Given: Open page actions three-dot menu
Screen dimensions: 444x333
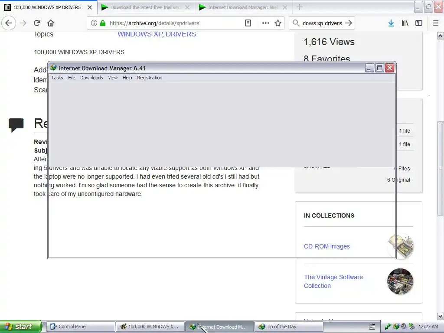Looking at the screenshot, I should (266, 23).
